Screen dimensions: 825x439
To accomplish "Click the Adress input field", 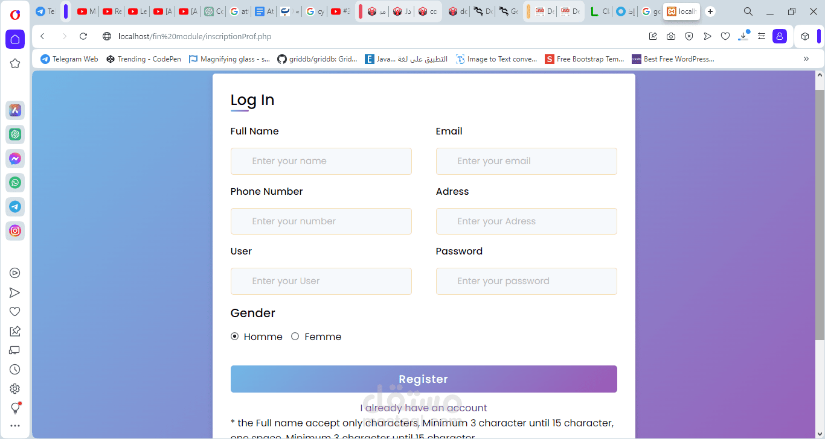I will coord(527,221).
